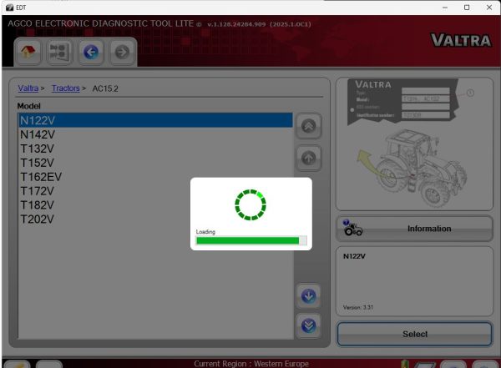Select model N122V
Image resolution: width=501 pixels, height=368 pixels.
(x=155, y=120)
